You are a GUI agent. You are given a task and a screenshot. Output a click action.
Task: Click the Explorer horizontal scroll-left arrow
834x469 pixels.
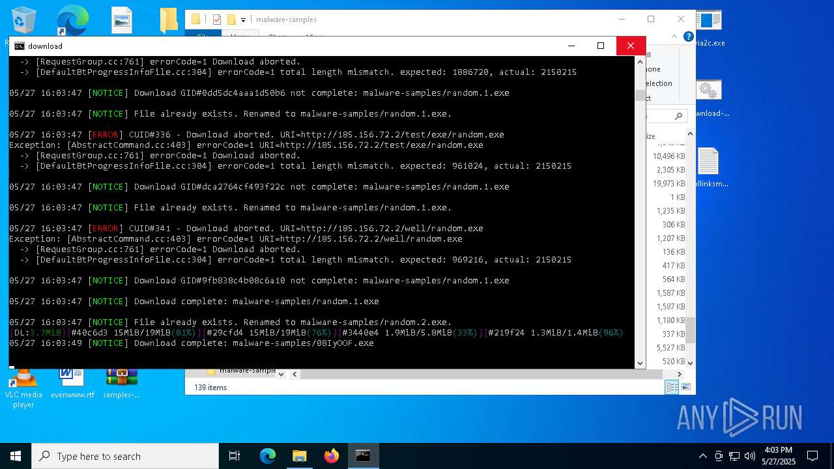coord(295,374)
